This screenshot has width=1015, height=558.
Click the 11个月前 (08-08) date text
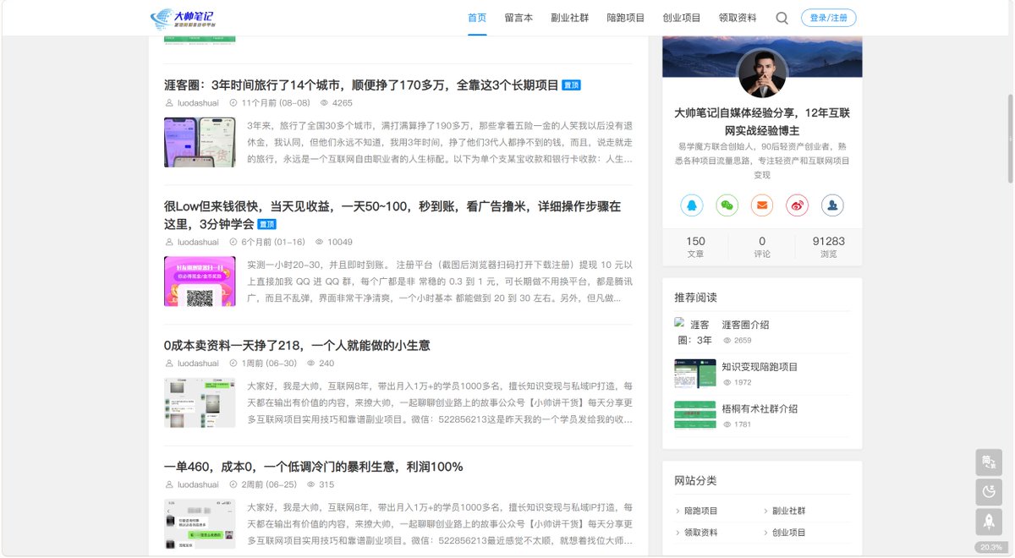(x=276, y=103)
